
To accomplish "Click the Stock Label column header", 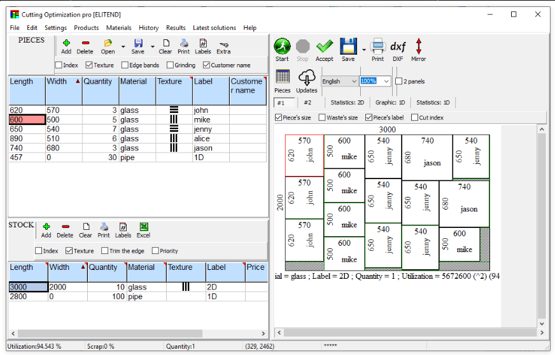I will click(x=225, y=272).
